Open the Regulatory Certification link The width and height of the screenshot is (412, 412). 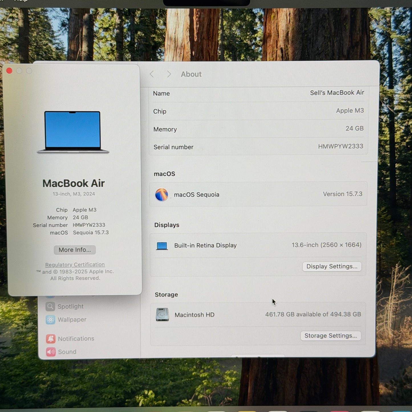point(75,265)
